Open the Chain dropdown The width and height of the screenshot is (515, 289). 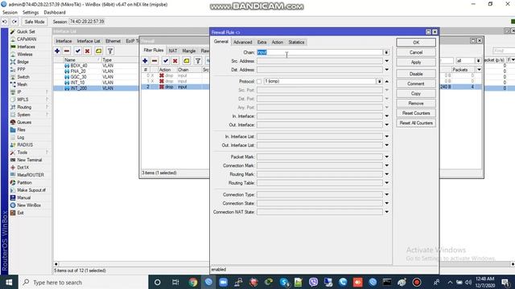[x=386, y=52]
